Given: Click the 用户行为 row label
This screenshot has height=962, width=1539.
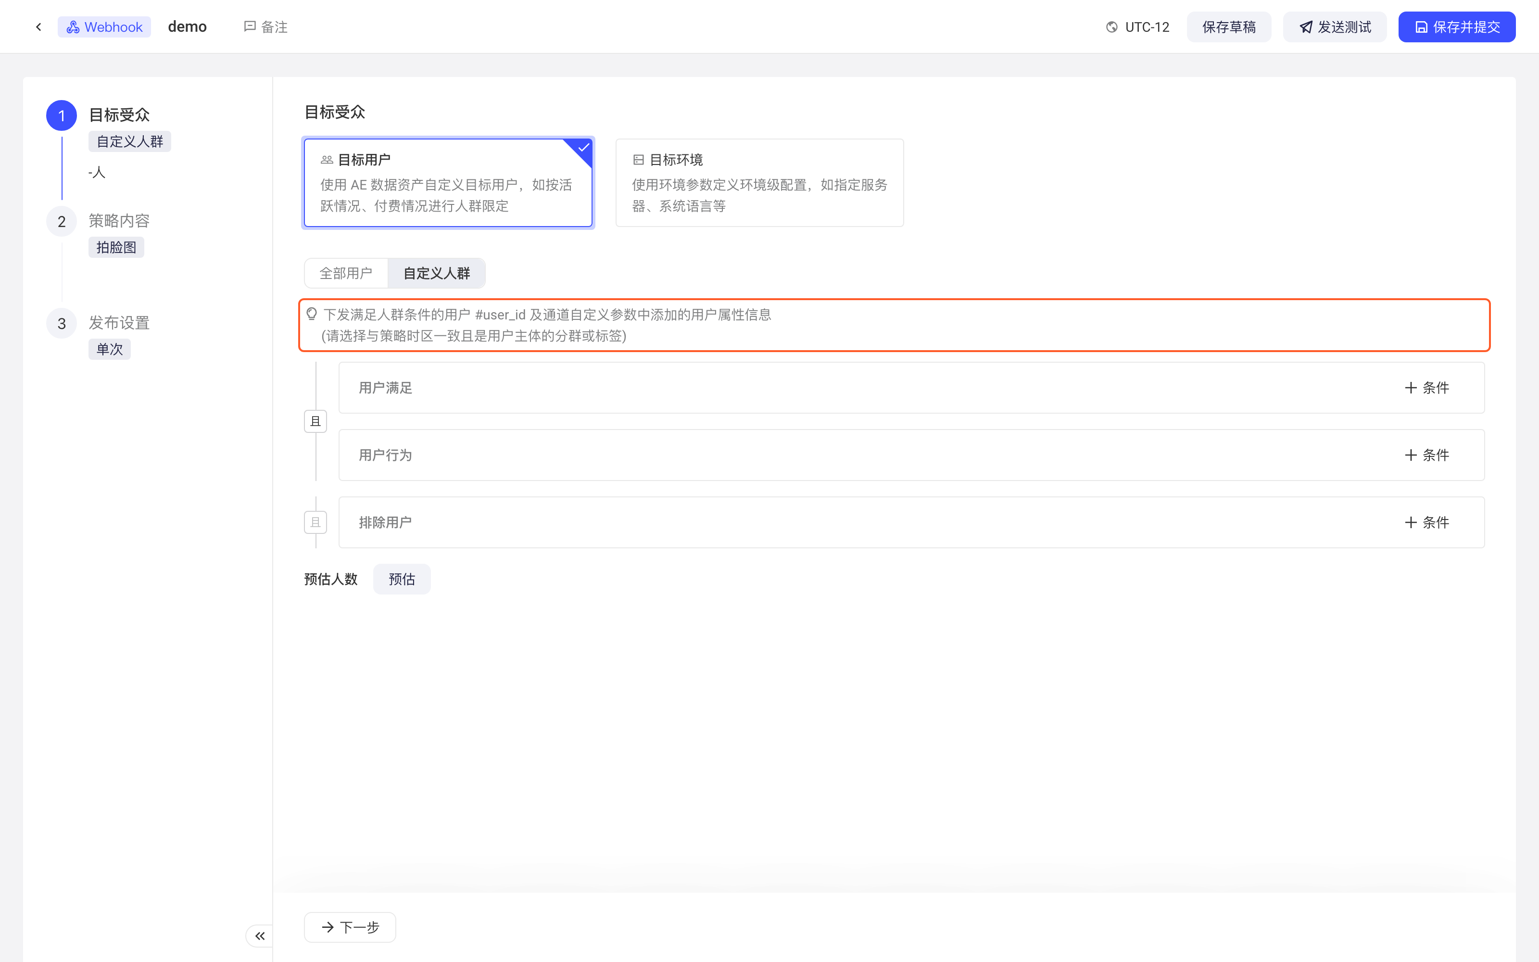Looking at the screenshot, I should 385,455.
